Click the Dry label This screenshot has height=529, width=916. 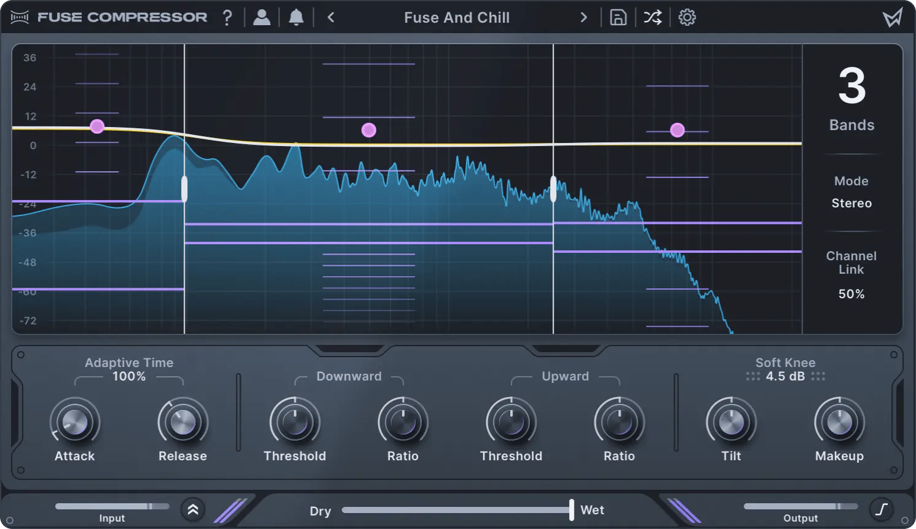tap(320, 511)
